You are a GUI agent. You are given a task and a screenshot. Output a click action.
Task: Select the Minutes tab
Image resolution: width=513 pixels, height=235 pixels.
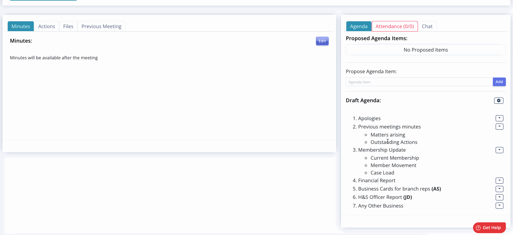pos(21,27)
